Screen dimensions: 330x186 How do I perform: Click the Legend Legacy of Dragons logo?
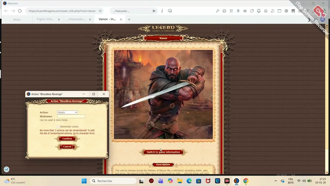(x=163, y=29)
